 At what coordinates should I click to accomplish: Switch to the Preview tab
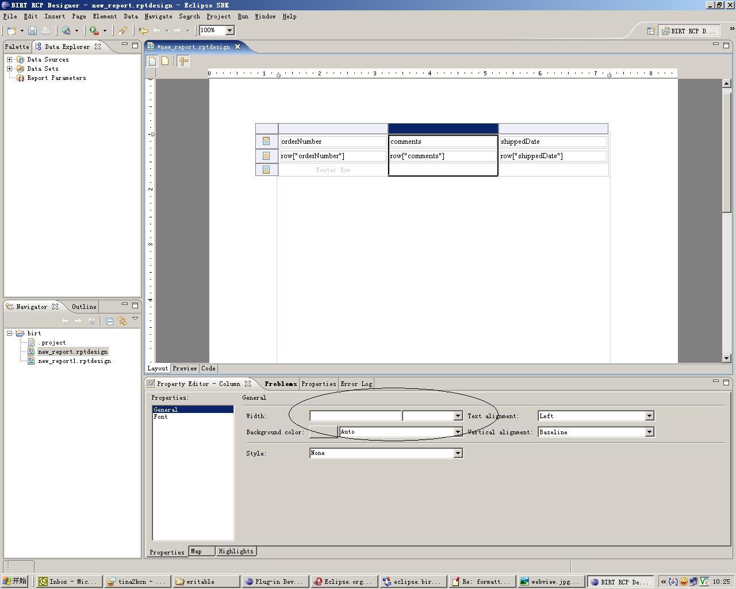[185, 368]
